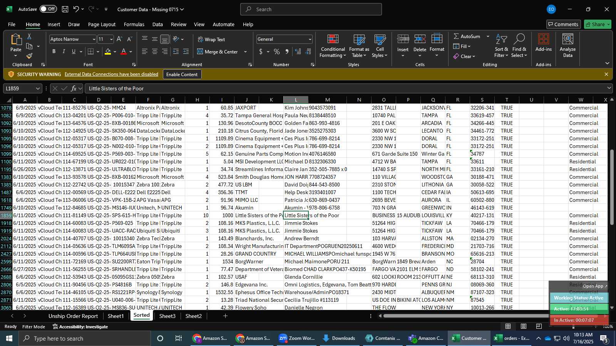Viewport: 616px width, 346px height.
Task: Toggle italic formatting
Action: pos(64,52)
